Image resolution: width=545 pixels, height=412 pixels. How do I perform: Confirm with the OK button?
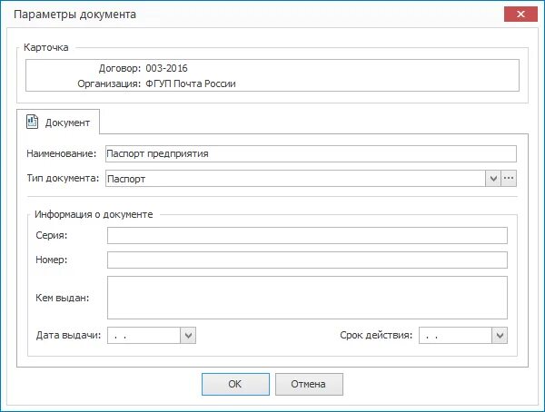pos(235,384)
